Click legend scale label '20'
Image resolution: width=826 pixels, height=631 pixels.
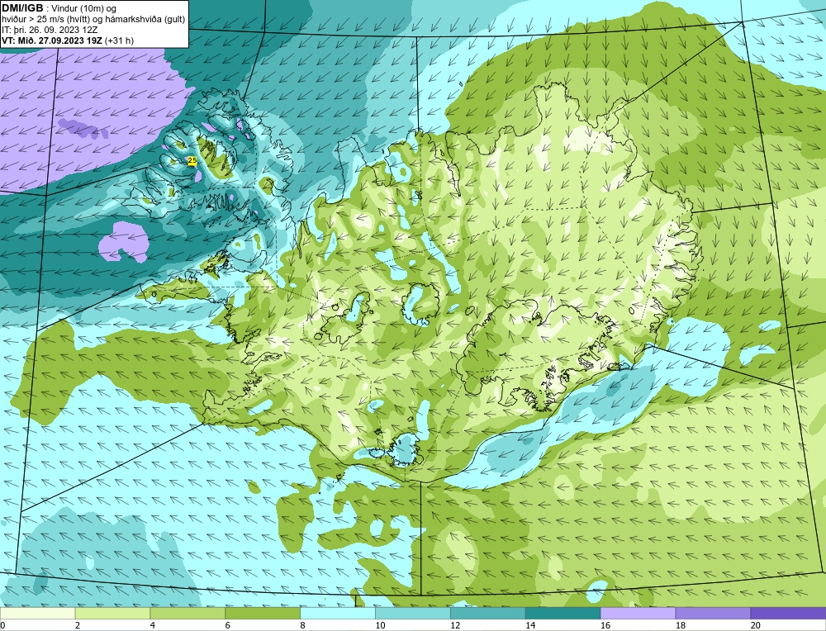tap(756, 625)
